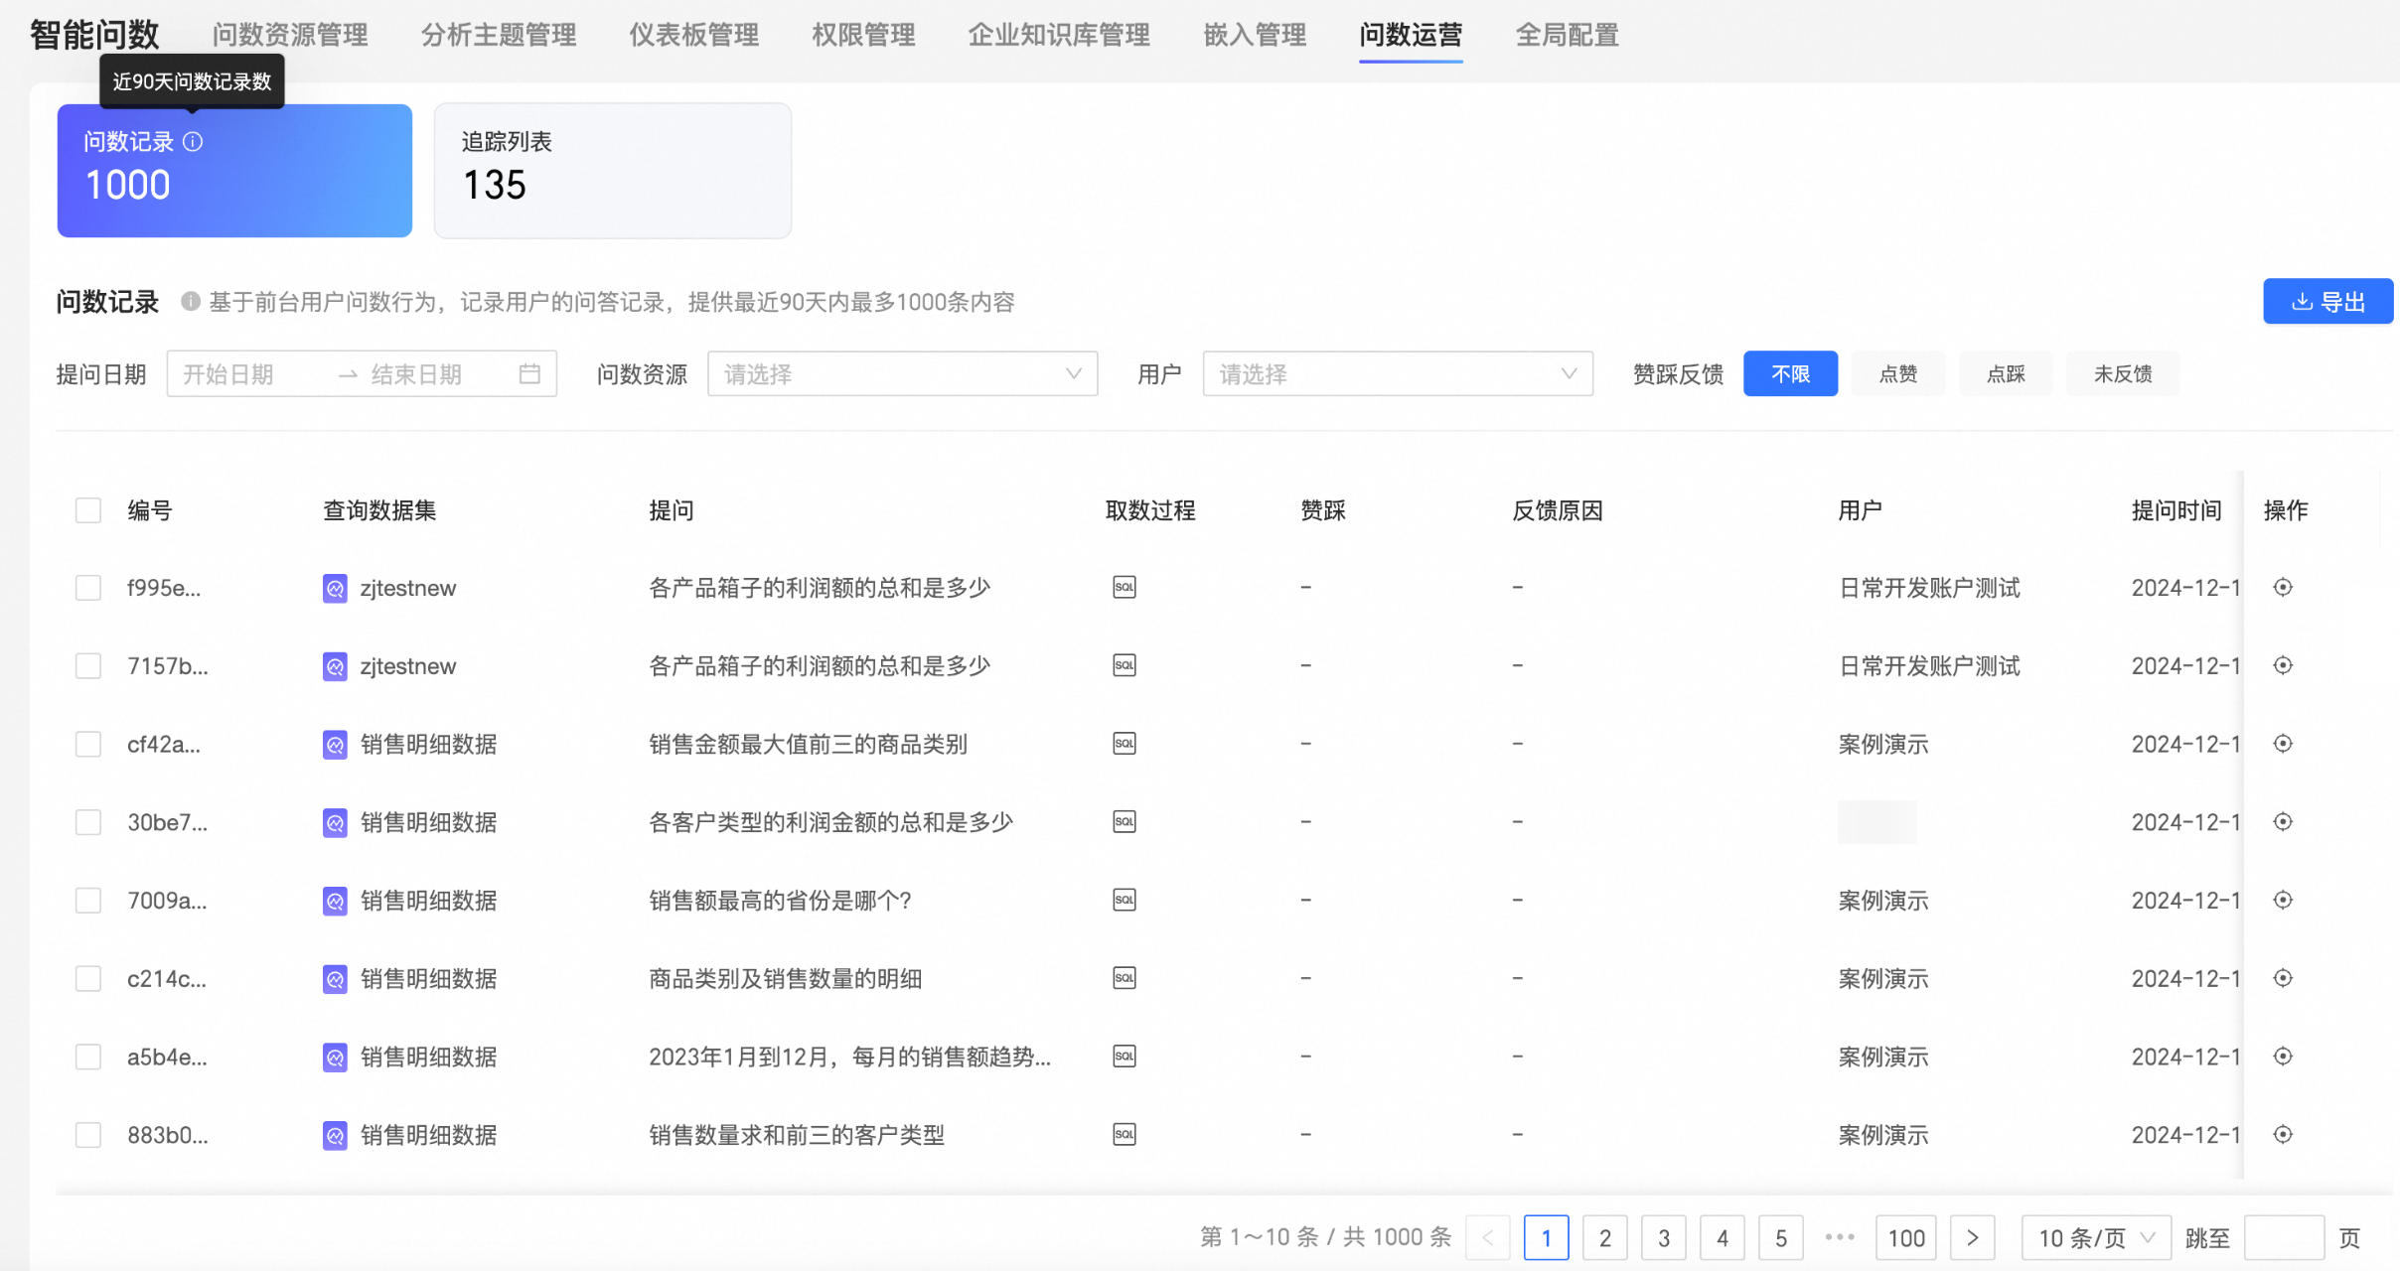Check the box for row 30be7...
This screenshot has height=1271, width=2400.
point(88,822)
